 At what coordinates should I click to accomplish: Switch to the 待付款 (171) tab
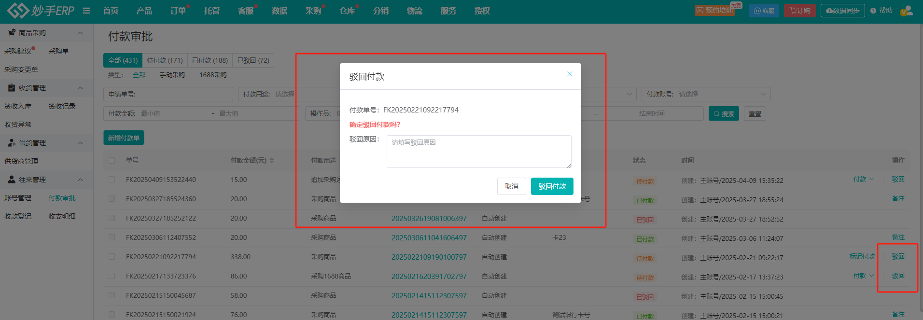pyautogui.click(x=165, y=60)
